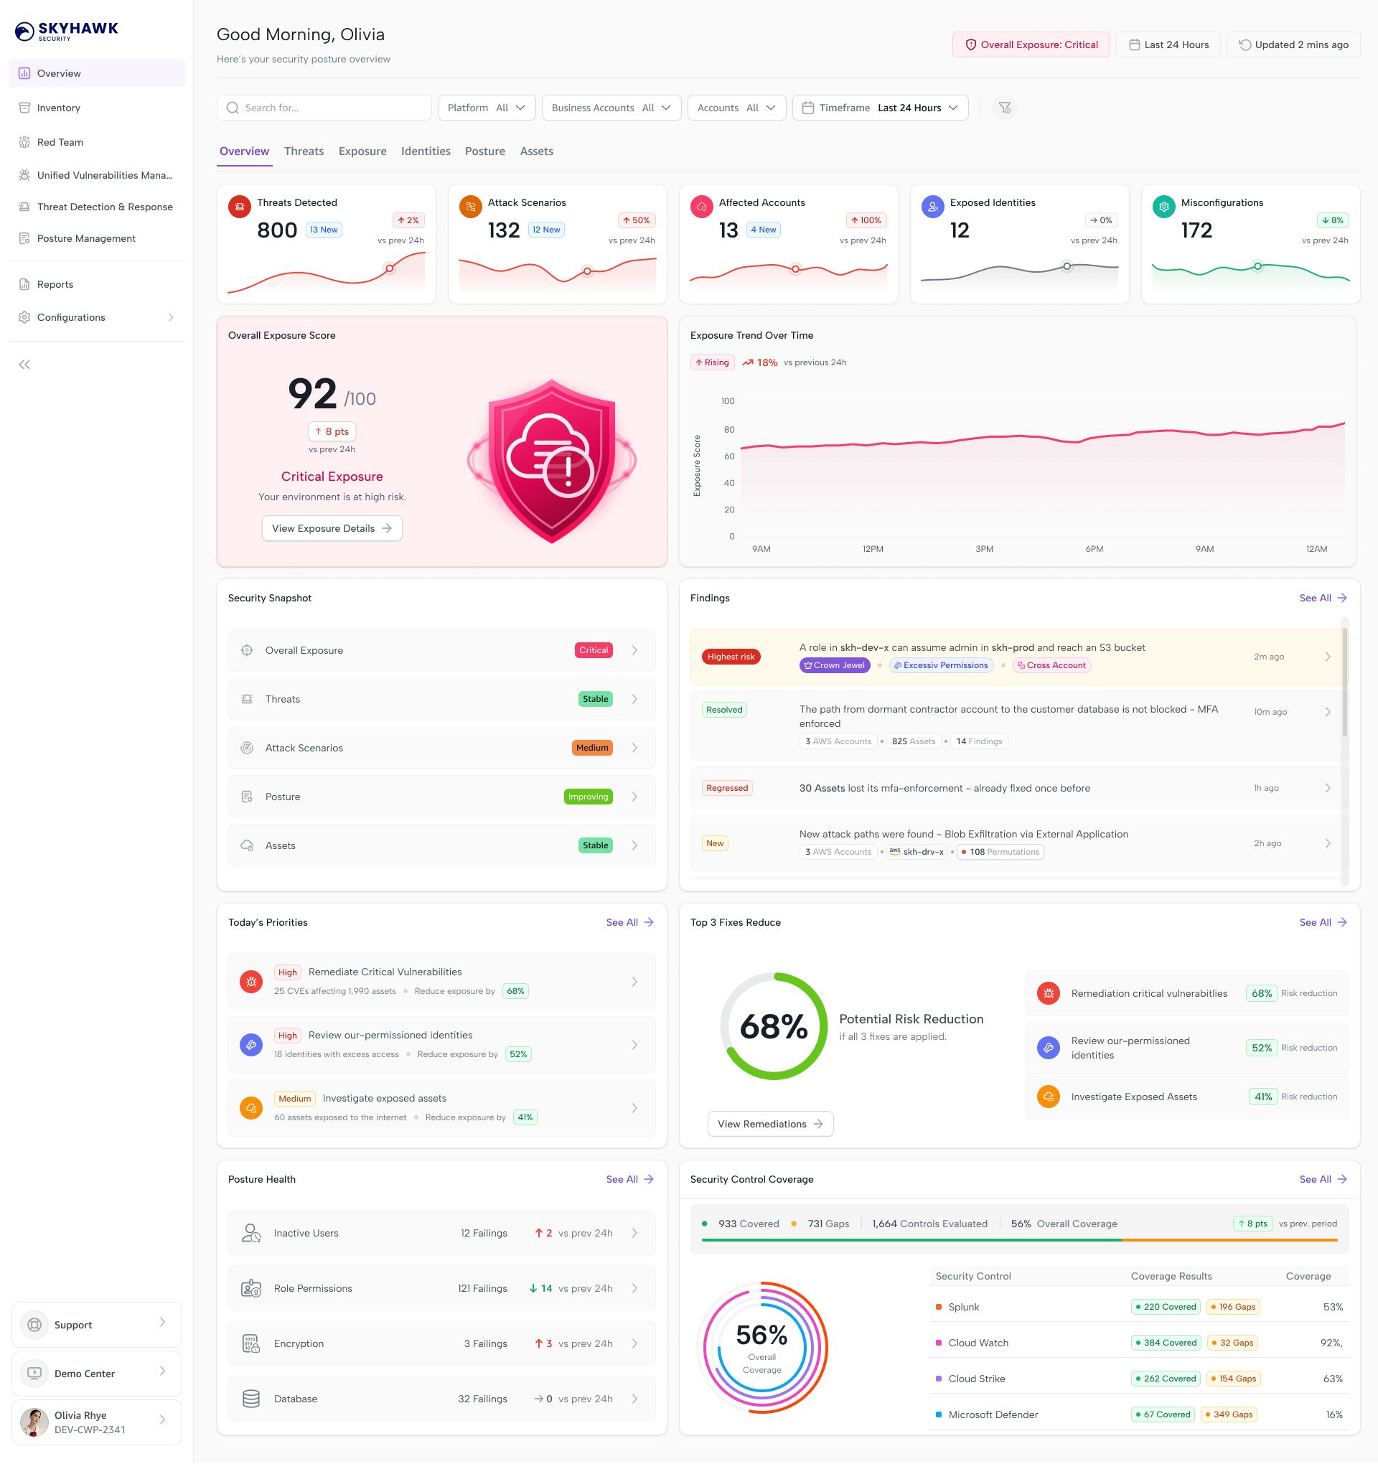Click the Crown Jewel tag
This screenshot has width=1378, height=1464.
coord(835,666)
